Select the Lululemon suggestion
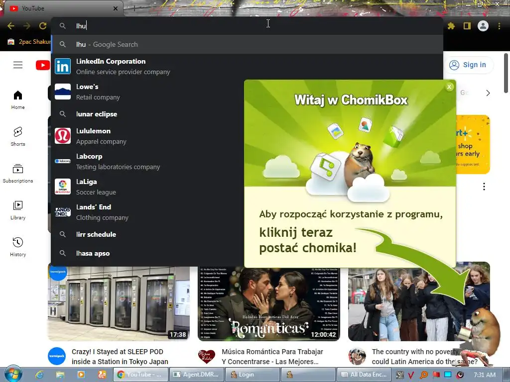Screen dimensions: 510x382 148,136
